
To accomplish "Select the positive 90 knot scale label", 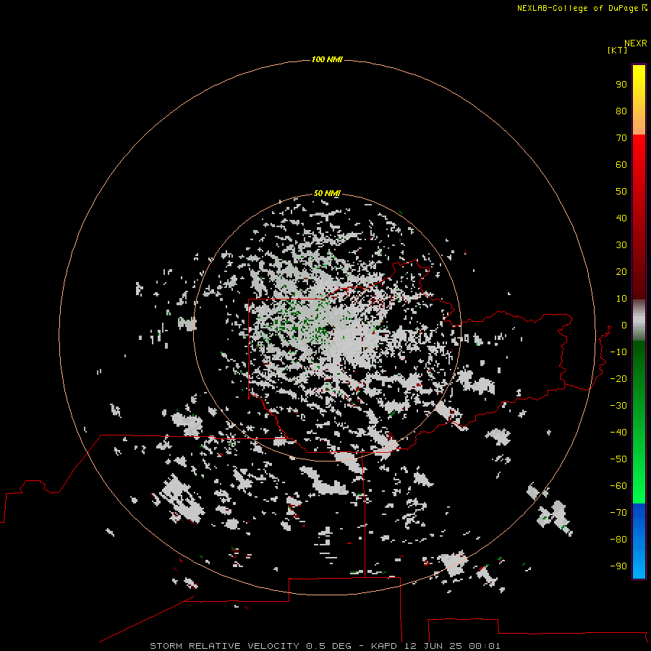I will pos(621,85).
